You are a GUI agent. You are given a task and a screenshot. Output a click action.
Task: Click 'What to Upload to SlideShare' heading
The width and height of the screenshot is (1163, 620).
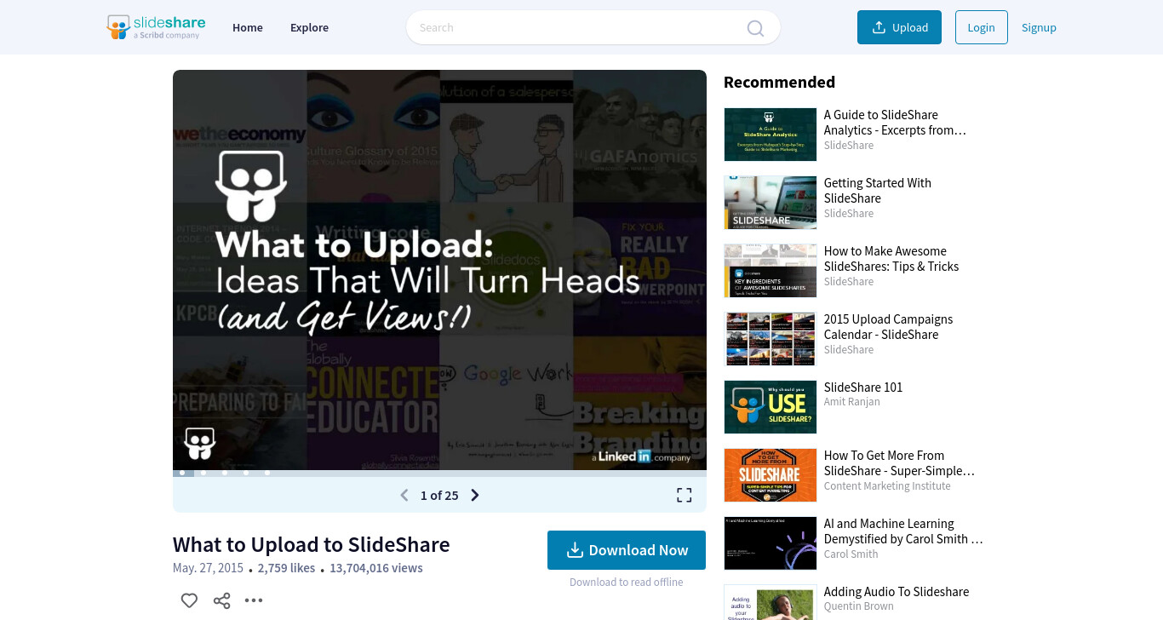click(x=312, y=544)
